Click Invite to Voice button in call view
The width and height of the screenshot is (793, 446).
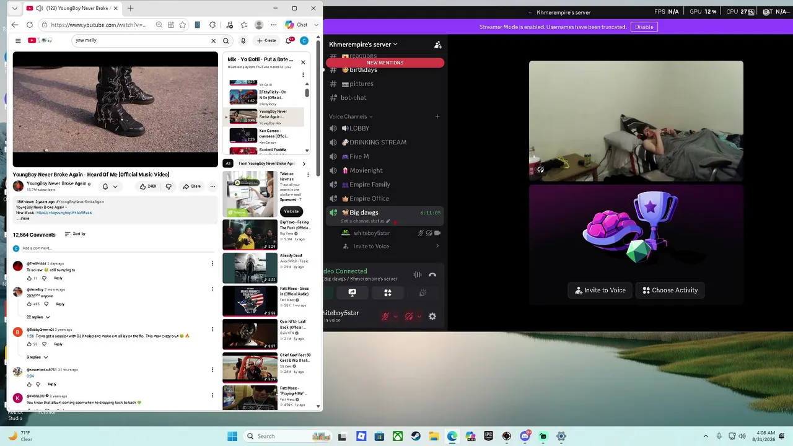point(600,291)
